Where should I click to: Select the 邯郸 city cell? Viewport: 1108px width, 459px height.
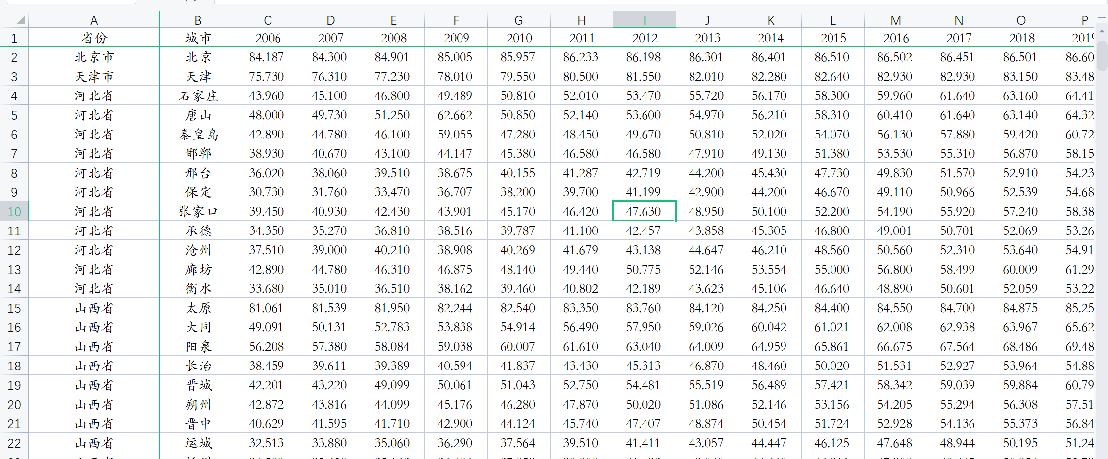point(198,154)
